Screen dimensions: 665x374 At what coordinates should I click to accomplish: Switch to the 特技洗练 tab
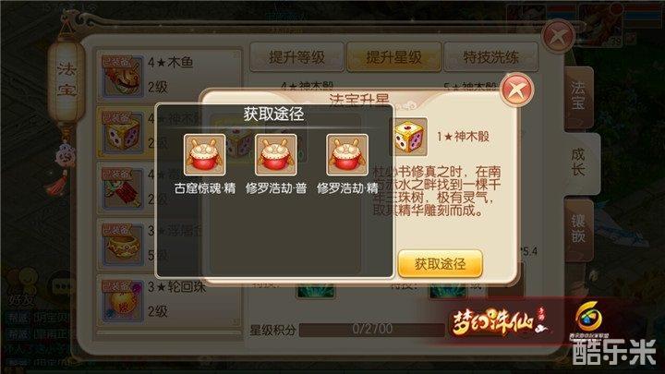click(x=490, y=57)
